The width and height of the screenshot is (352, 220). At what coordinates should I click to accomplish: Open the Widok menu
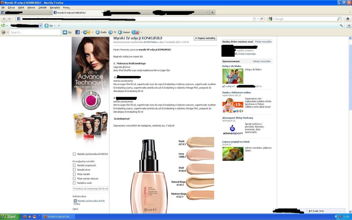point(21,8)
